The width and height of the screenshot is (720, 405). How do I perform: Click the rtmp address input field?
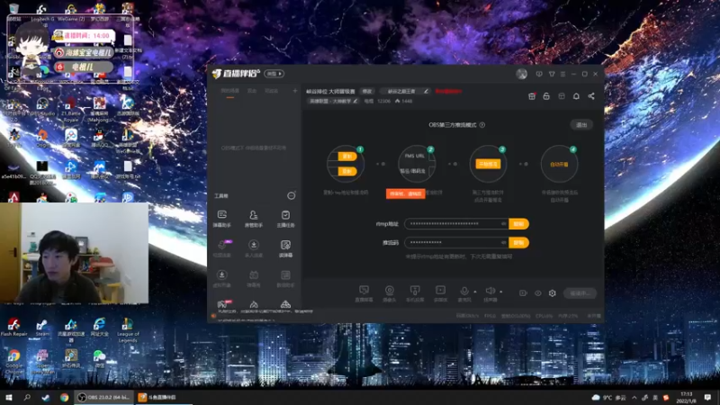coord(457,223)
